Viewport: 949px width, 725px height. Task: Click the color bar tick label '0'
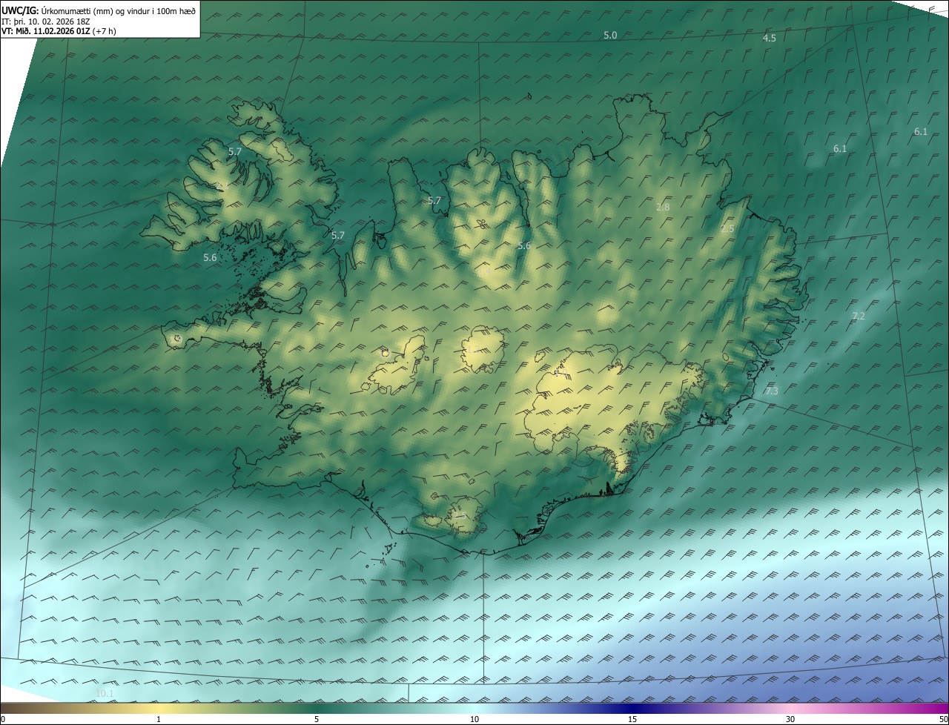[3, 719]
